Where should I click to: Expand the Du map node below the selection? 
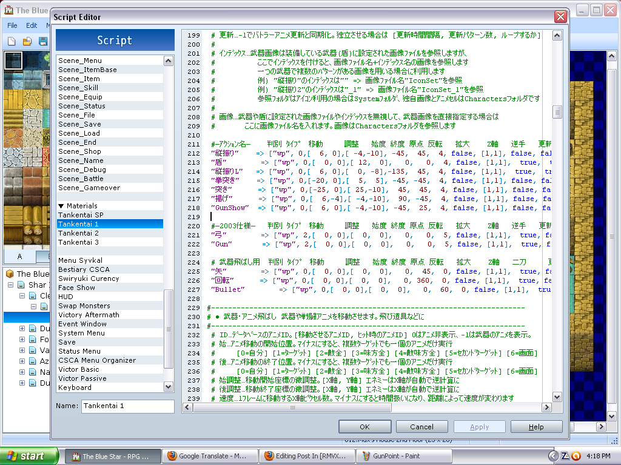click(x=22, y=329)
